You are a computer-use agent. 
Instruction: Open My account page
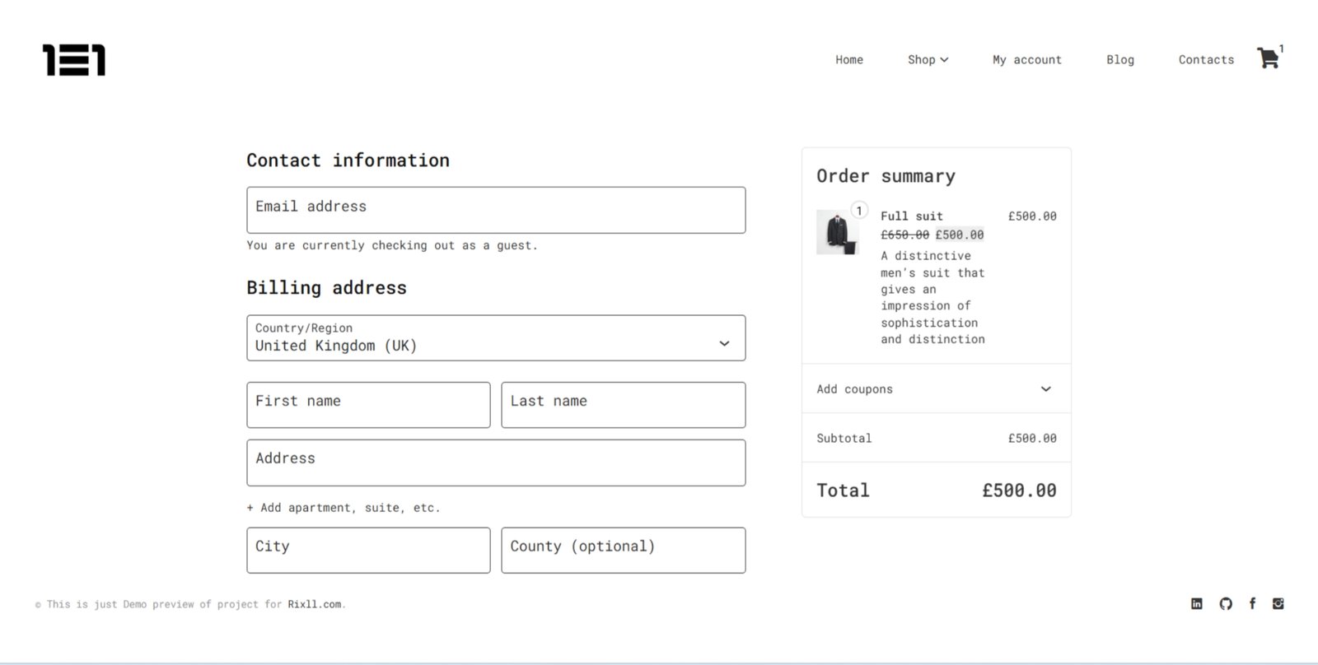[x=1026, y=60]
